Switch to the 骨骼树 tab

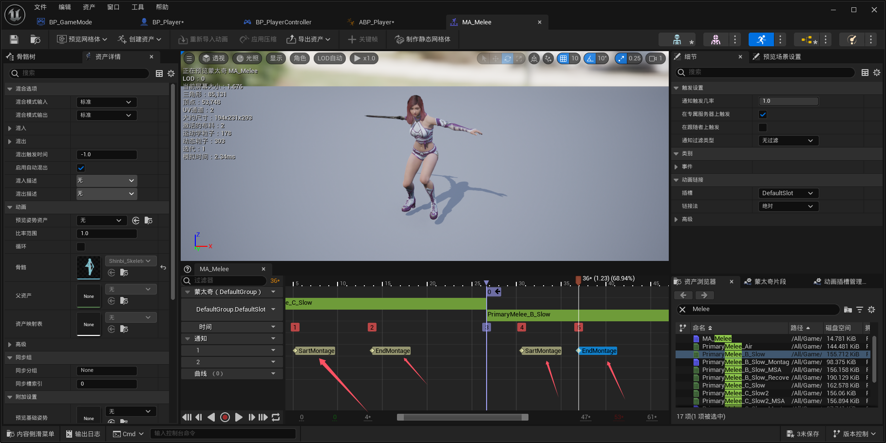26,57
